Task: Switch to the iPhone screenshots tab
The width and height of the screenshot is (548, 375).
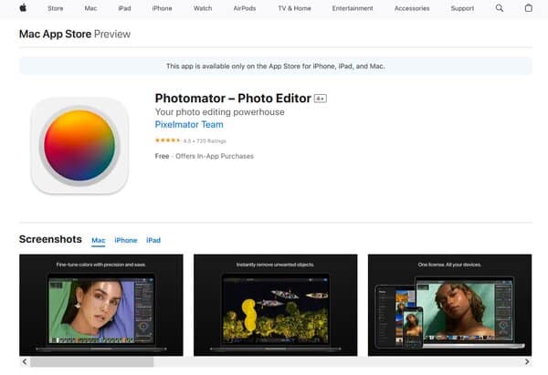Action: pos(126,240)
